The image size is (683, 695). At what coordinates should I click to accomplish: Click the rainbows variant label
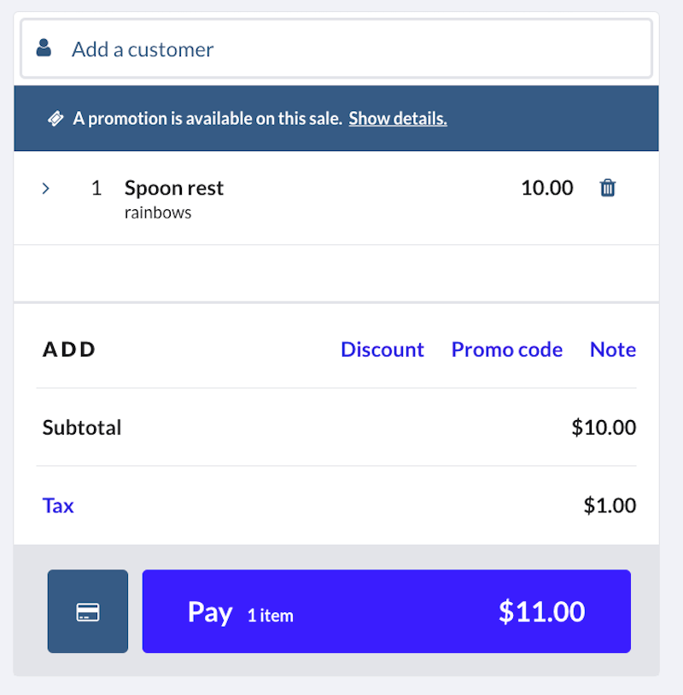tap(158, 213)
